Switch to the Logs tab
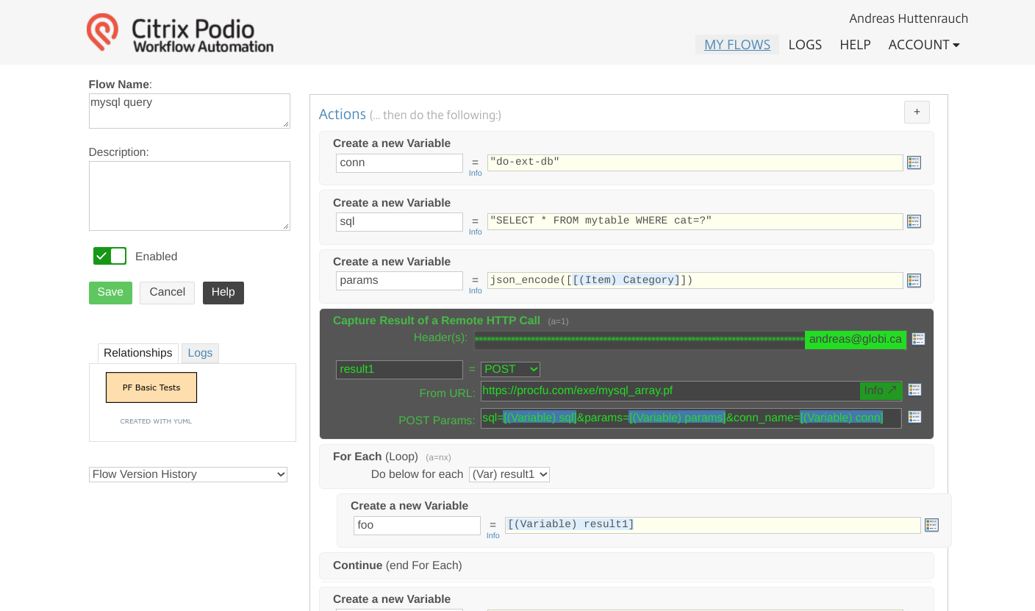1035x611 pixels. 200,353
